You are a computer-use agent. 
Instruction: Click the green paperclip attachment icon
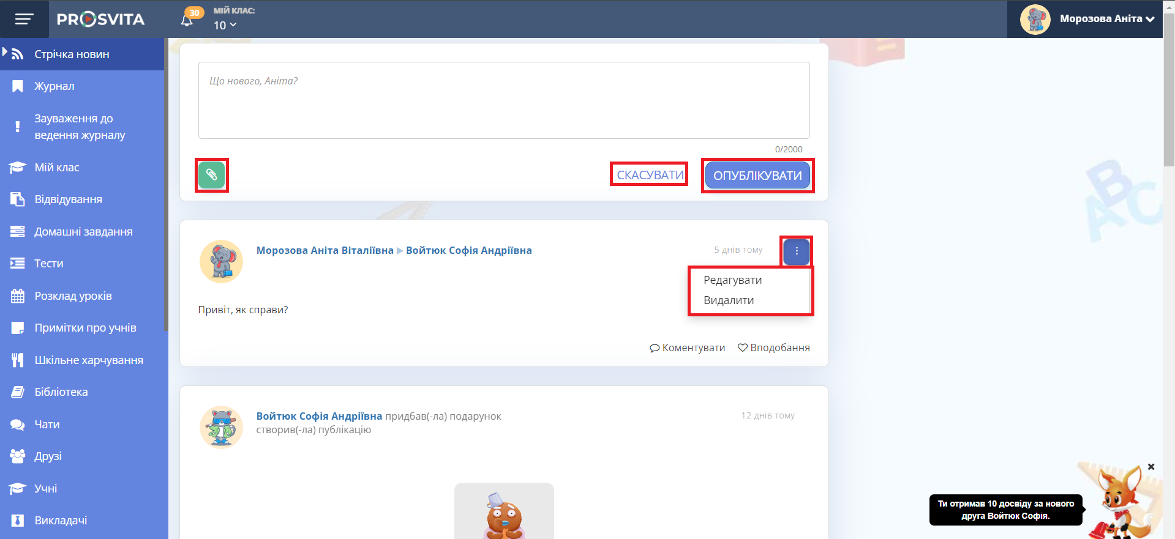(211, 176)
